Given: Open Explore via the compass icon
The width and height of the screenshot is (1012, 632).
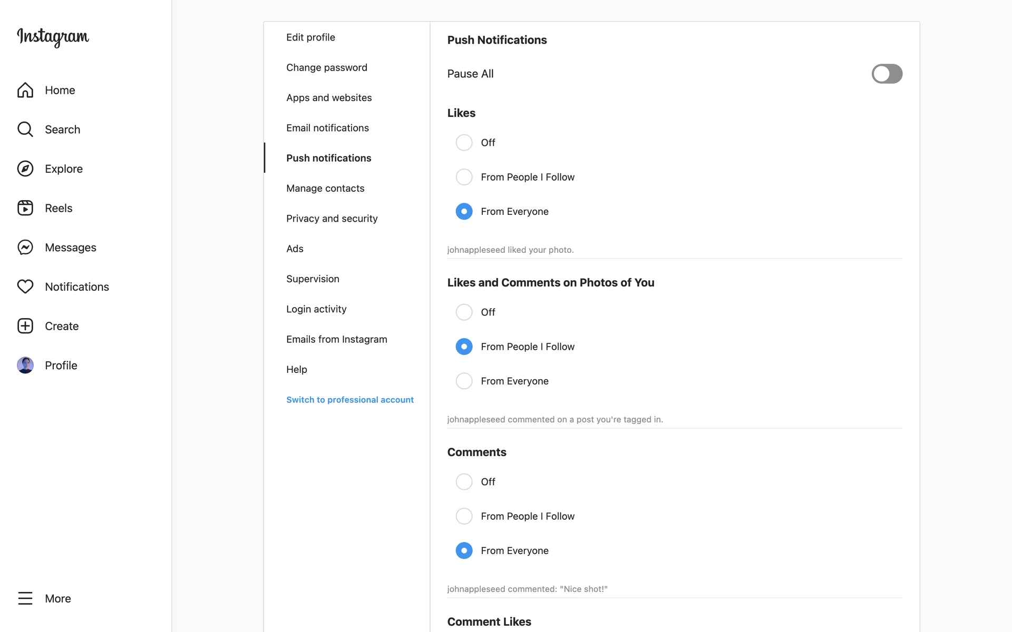Looking at the screenshot, I should click(25, 169).
